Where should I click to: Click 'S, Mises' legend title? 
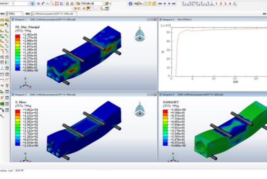click(x=21, y=102)
